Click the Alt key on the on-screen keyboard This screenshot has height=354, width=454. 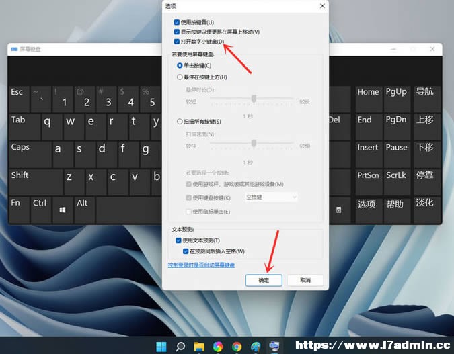(x=85, y=210)
